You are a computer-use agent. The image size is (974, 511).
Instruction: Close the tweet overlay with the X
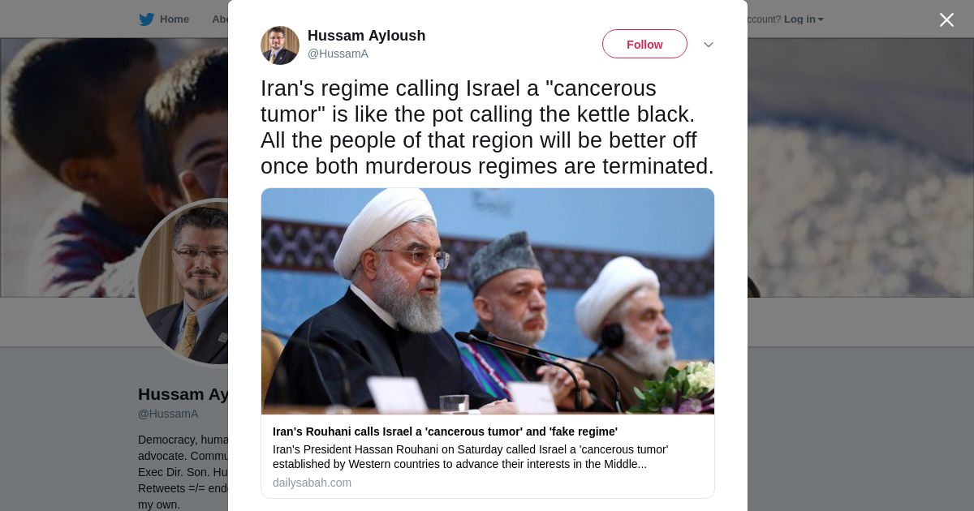pyautogui.click(x=946, y=19)
